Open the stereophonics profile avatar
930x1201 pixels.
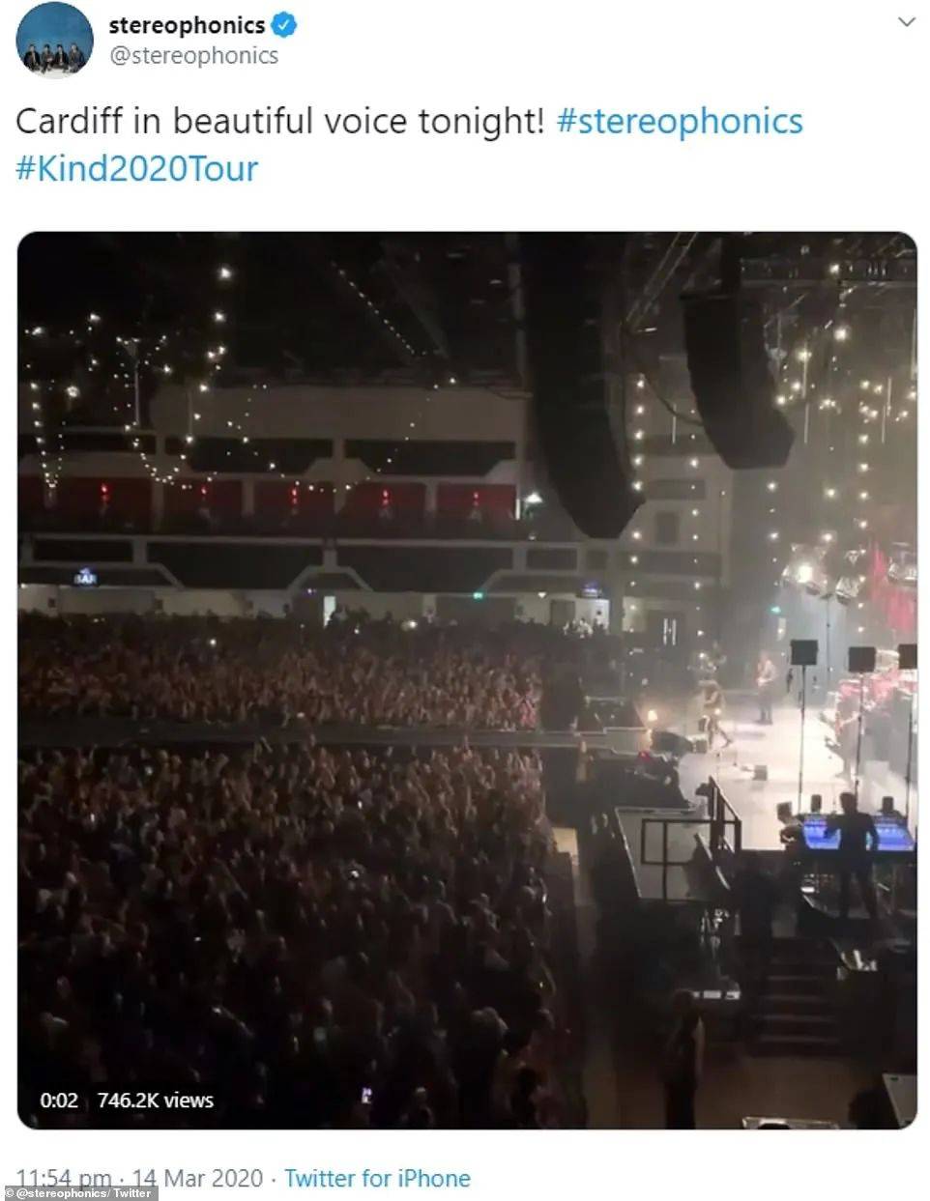tap(55, 40)
